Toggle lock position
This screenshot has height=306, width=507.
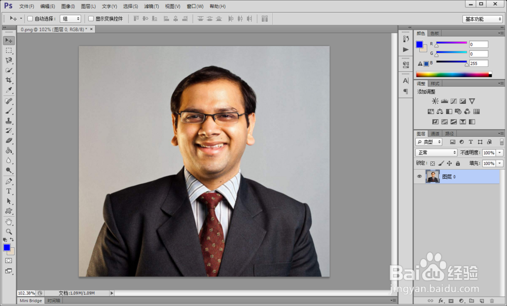point(449,164)
